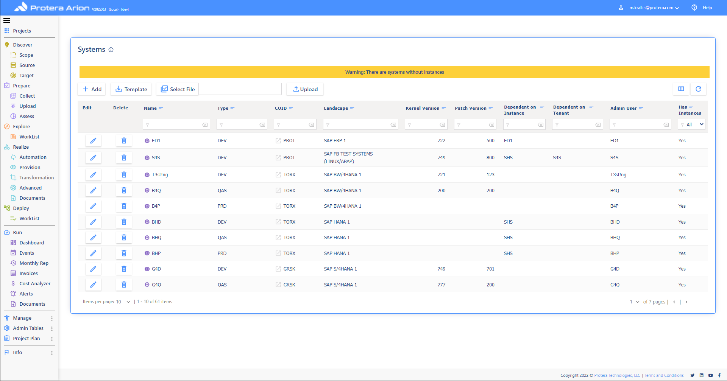Screen dimensions: 727x381
Task: Sort by the Kernel Version column
Action: click(423, 108)
